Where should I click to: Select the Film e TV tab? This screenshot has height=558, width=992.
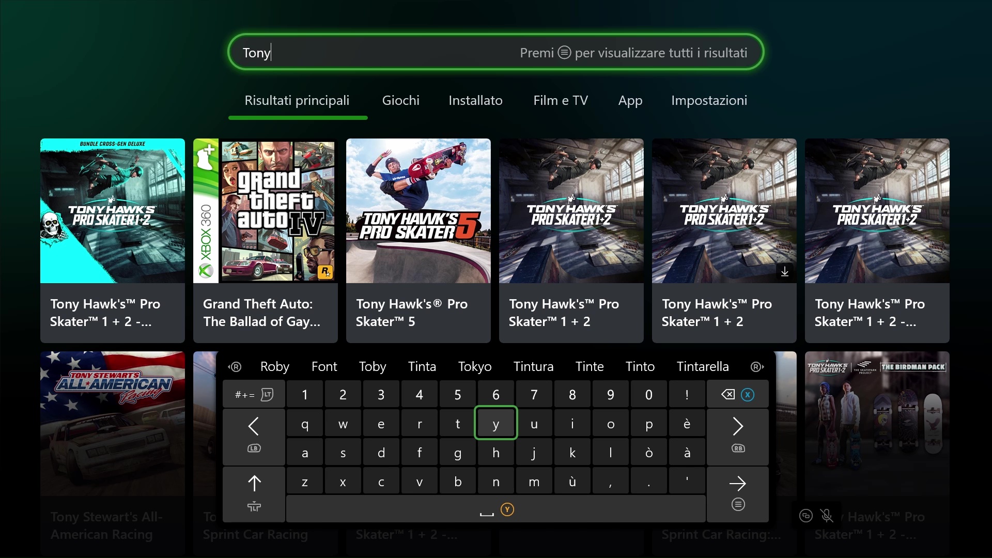[x=561, y=100]
